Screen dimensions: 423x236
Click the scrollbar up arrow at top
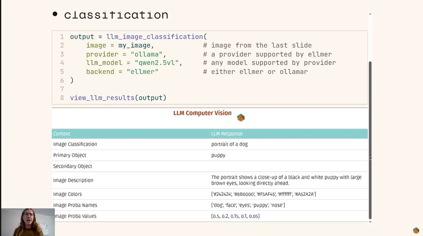pyautogui.click(x=370, y=14)
